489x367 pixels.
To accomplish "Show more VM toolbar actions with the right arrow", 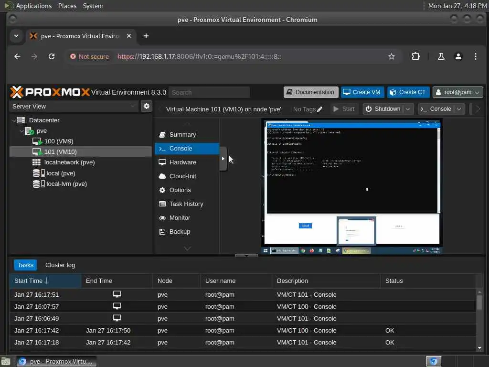I will [478, 109].
